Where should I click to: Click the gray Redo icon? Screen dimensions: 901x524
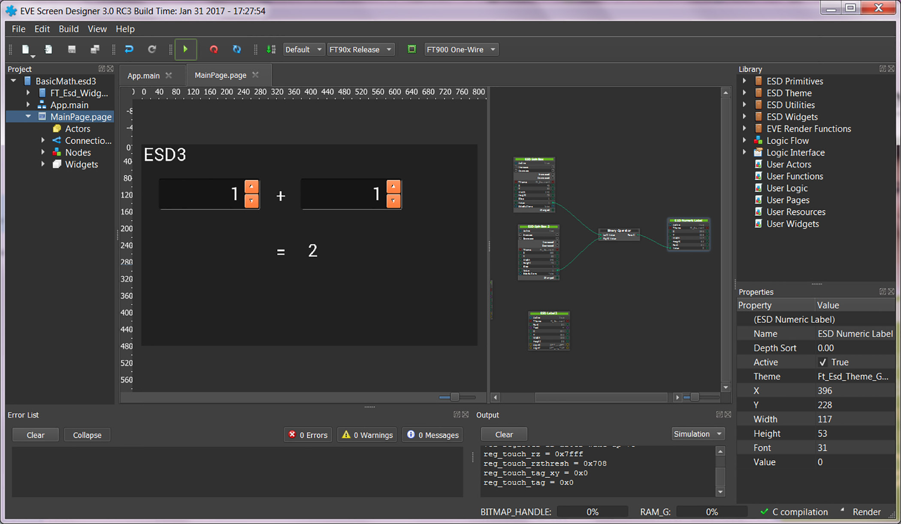[x=152, y=49]
